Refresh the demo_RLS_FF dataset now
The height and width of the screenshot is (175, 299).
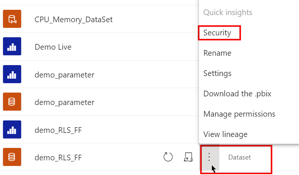point(168,157)
